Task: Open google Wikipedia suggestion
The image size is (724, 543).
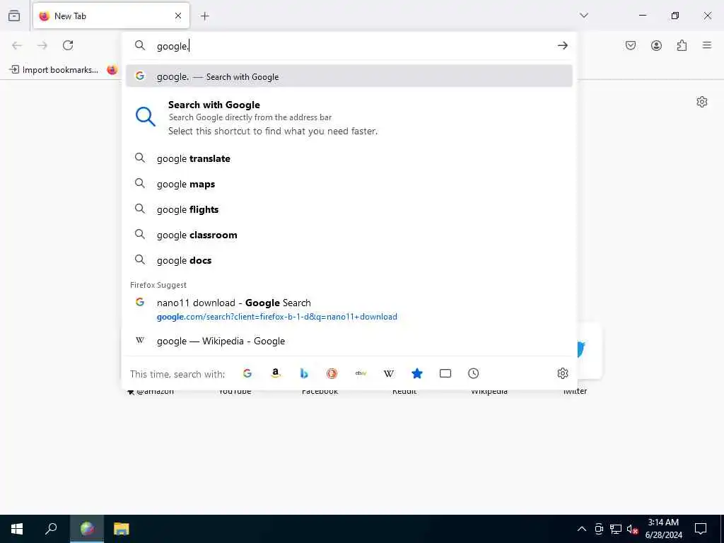Action: tap(349, 341)
